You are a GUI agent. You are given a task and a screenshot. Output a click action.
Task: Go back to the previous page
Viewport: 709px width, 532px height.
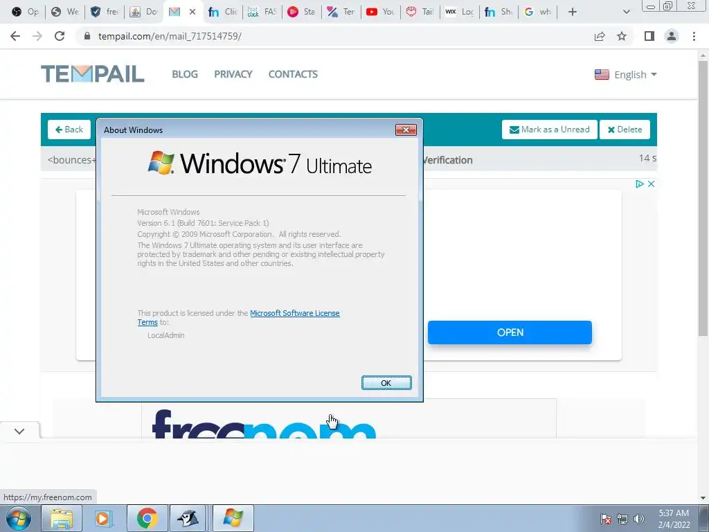click(15, 36)
